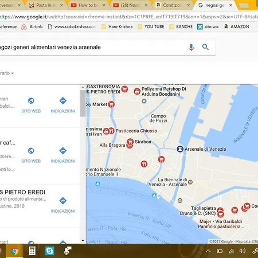Open the volume speaker tray icon
This screenshot has width=258, height=258.
pyautogui.click(x=243, y=251)
